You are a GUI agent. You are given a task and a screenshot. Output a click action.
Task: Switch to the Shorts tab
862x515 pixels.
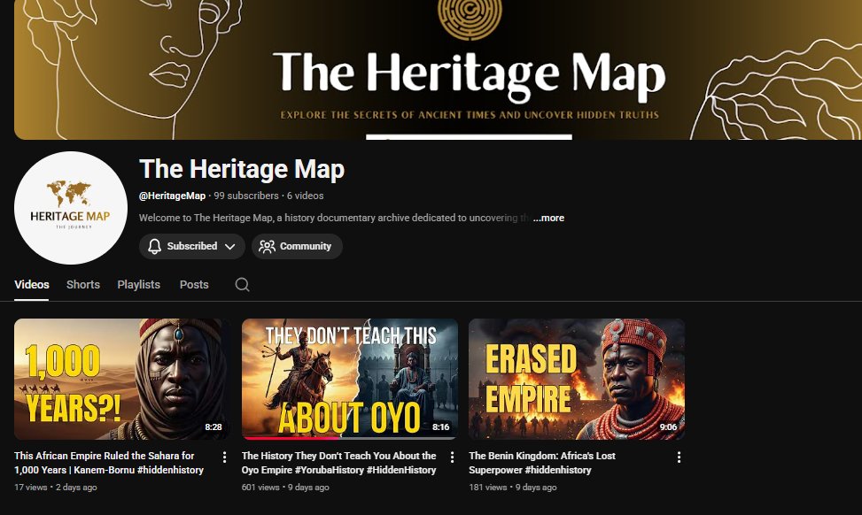pyautogui.click(x=83, y=284)
